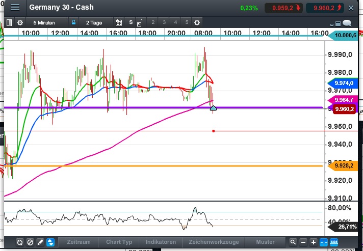The height and width of the screenshot is (251, 363).
Task: Toggle the blue lock icon
Action: 73,22
